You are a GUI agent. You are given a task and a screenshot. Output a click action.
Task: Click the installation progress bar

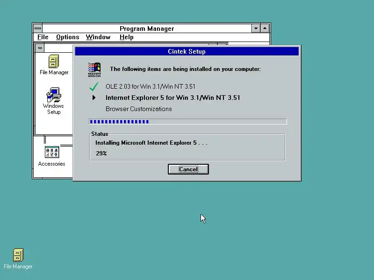coord(188,121)
